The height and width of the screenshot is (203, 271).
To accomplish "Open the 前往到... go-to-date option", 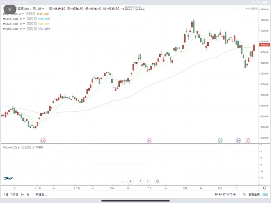I will [41, 194].
